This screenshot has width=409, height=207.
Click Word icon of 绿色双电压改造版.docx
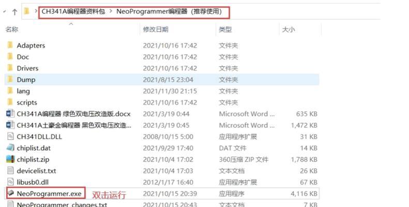click(x=10, y=113)
